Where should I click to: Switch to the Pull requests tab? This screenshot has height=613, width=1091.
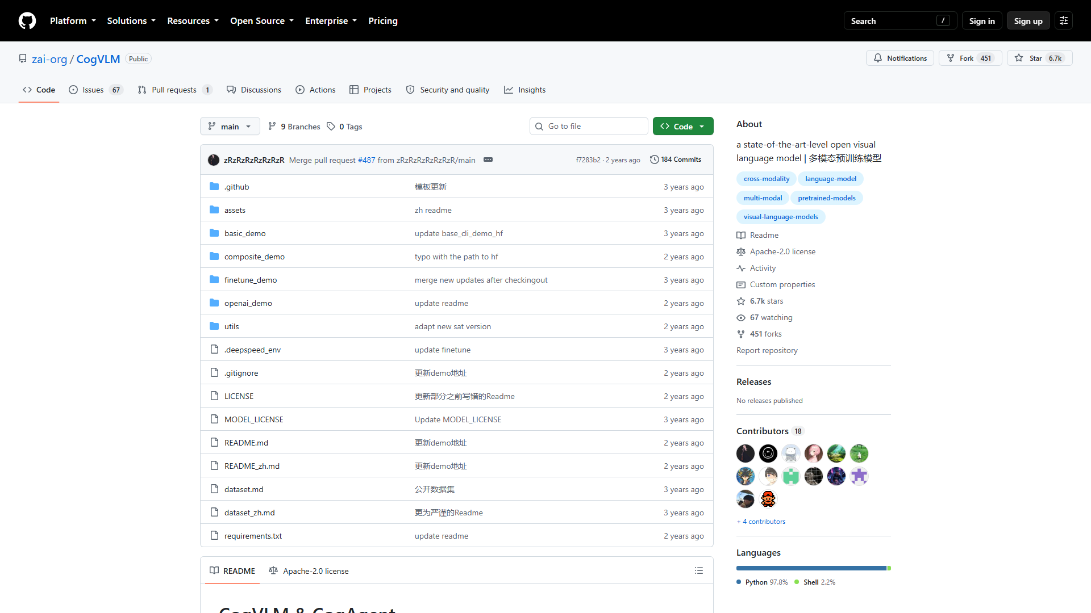click(174, 90)
